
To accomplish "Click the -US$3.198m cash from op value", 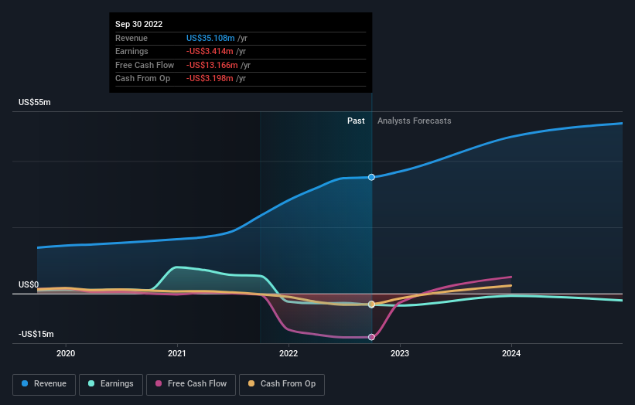I will click(x=210, y=79).
